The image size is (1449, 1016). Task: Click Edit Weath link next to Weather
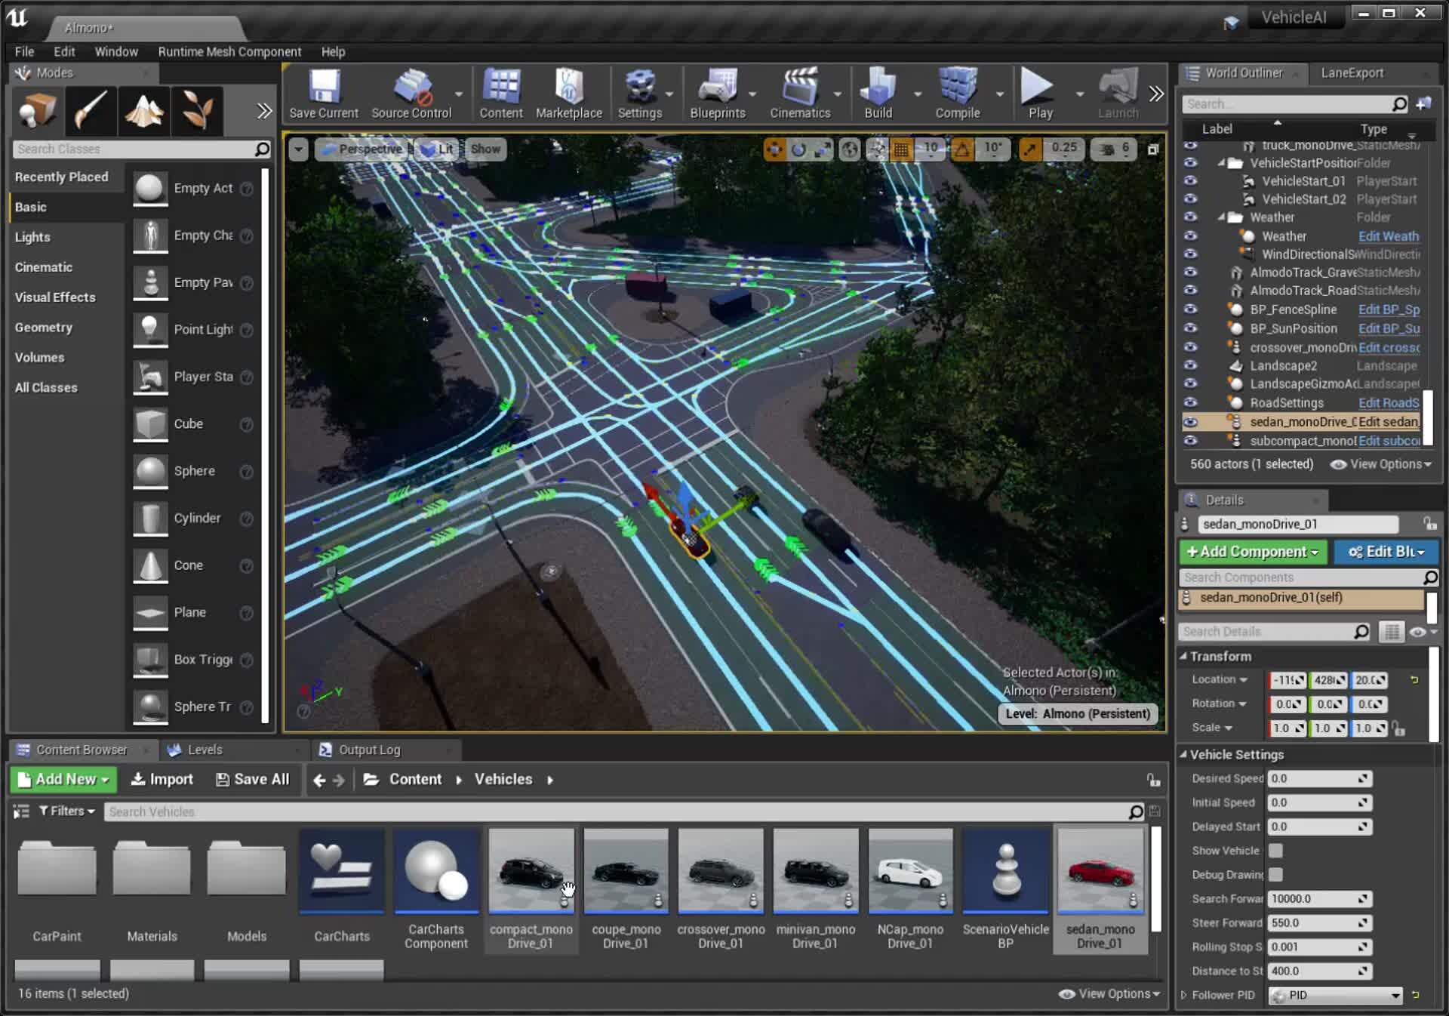coord(1388,236)
